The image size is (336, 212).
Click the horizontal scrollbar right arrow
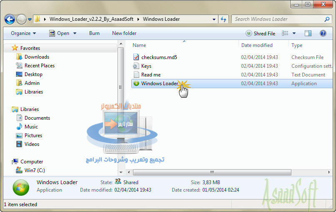[x=329, y=172]
